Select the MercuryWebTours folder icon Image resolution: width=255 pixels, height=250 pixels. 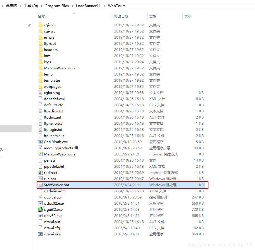[40, 68]
